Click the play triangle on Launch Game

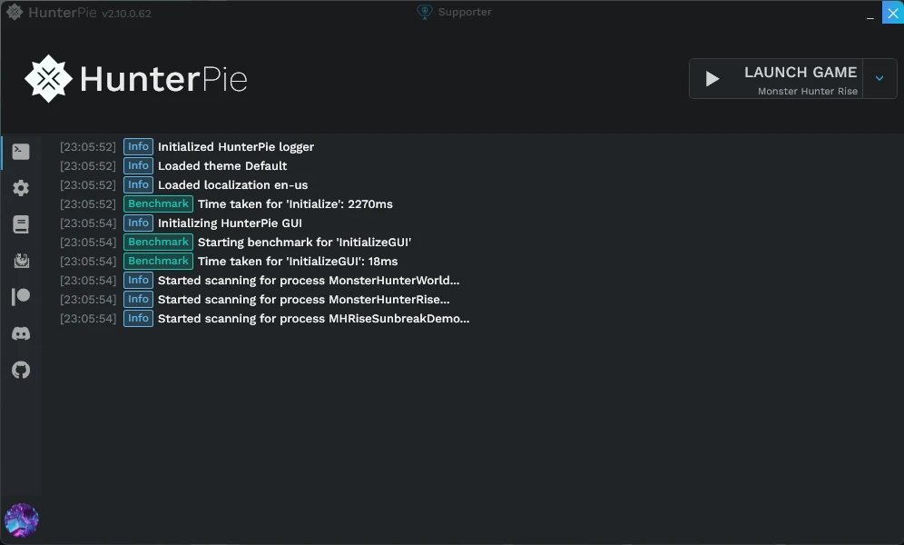pos(712,79)
